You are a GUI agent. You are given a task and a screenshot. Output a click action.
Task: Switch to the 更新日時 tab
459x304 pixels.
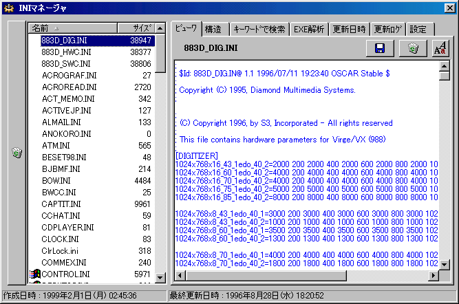[349, 30]
